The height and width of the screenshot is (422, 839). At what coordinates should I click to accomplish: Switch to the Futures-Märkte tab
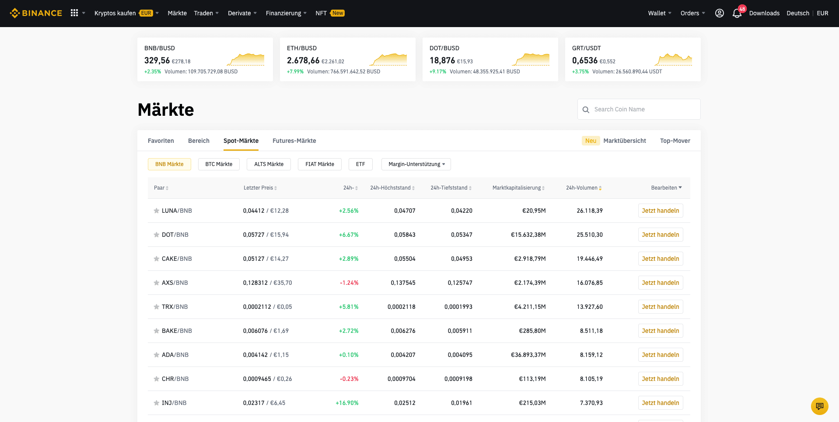coord(294,141)
